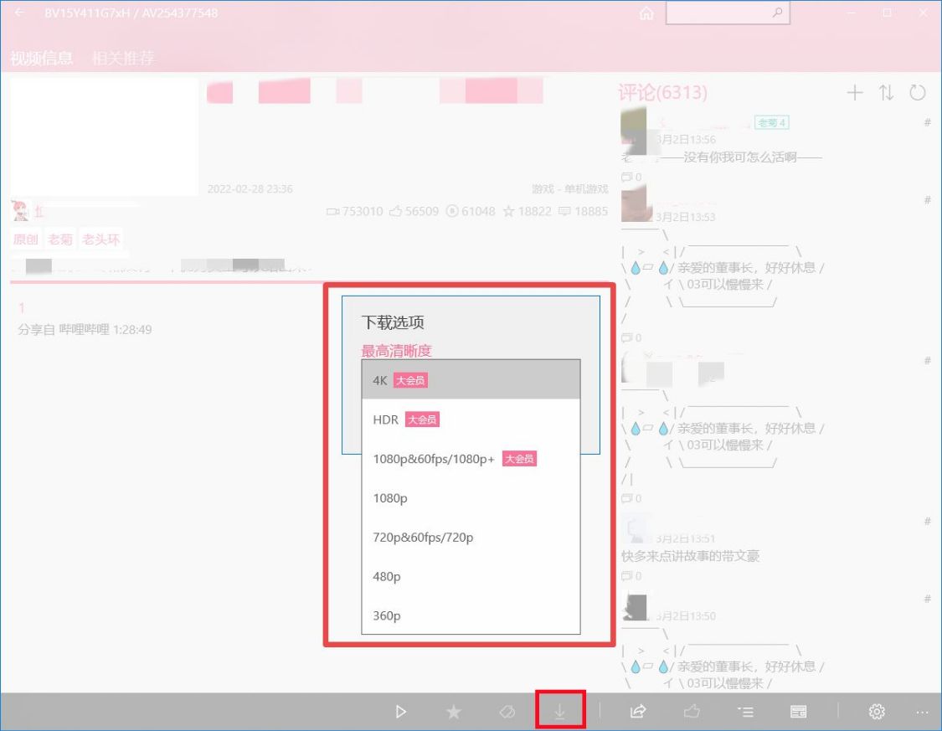The height and width of the screenshot is (731, 942).
Task: Click favorites count 18822
Action: pyautogui.click(x=527, y=212)
